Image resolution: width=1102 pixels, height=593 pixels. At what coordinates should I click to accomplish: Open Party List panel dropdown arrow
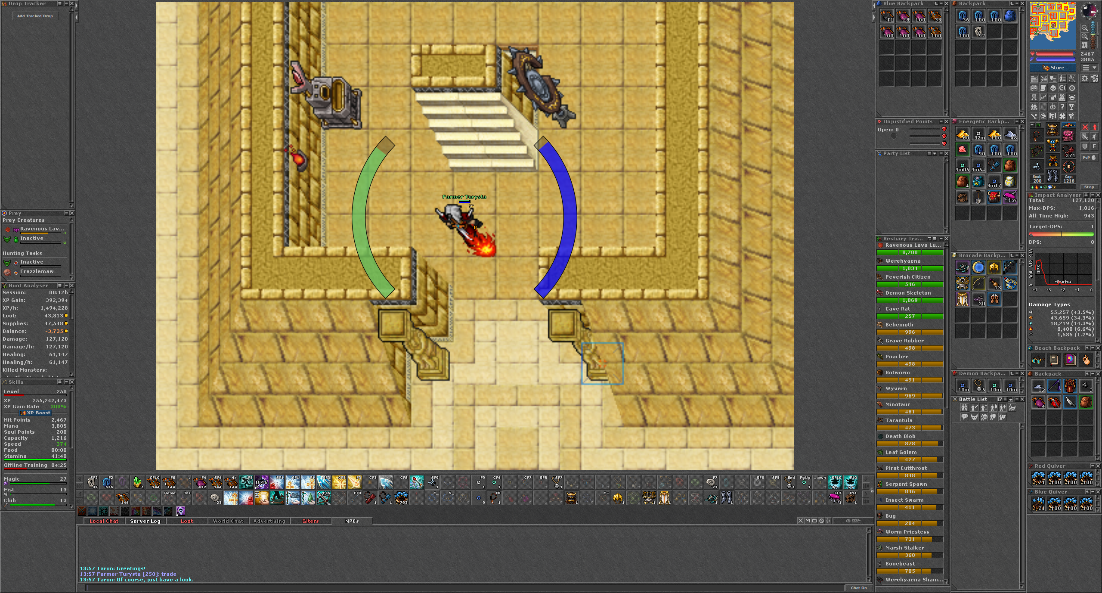(935, 153)
